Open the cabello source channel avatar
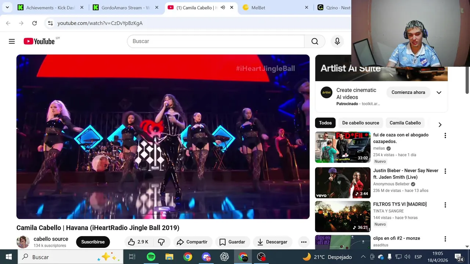Viewport: 470px width, 264px height. click(x=23, y=242)
